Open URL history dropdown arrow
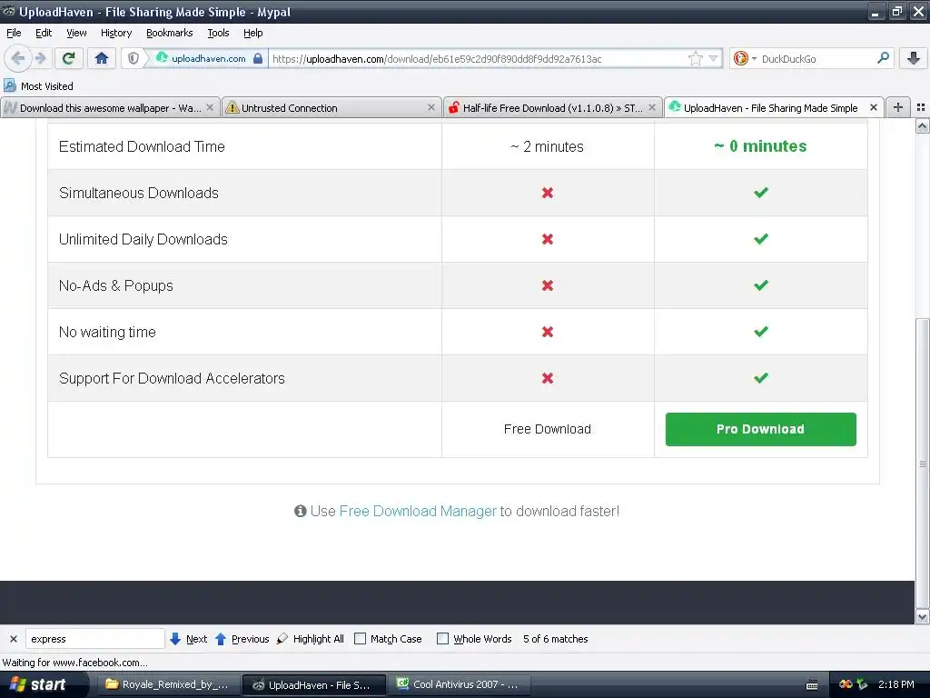930x698 pixels. (714, 58)
